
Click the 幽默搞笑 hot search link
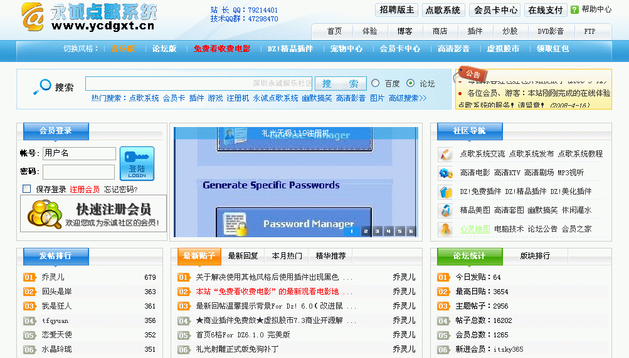click(317, 98)
